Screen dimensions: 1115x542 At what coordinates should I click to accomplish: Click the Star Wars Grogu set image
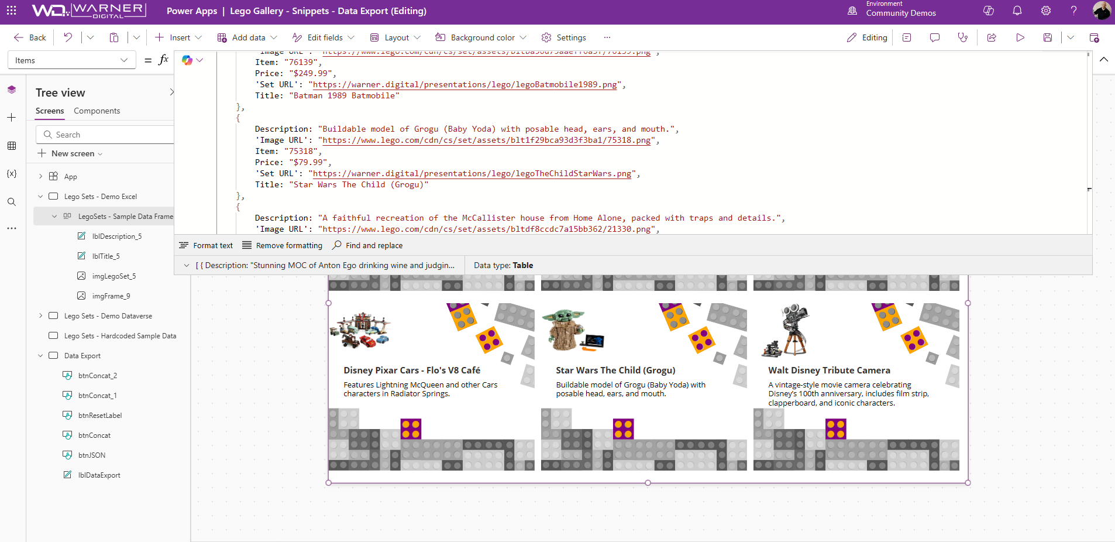click(x=573, y=331)
